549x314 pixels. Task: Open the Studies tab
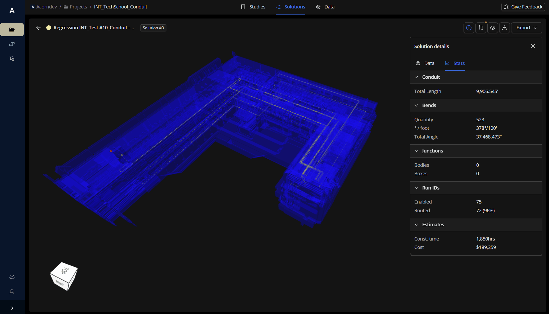[x=253, y=7]
